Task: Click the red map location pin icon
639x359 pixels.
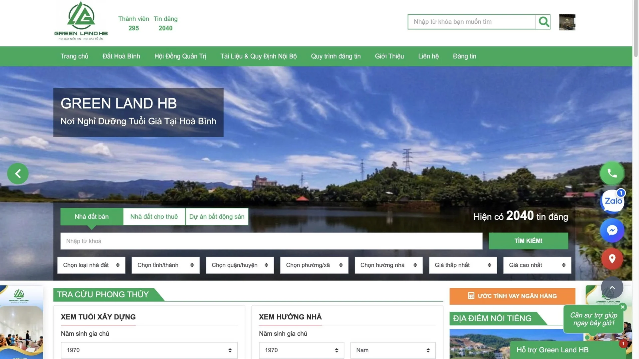Action: tap(612, 259)
